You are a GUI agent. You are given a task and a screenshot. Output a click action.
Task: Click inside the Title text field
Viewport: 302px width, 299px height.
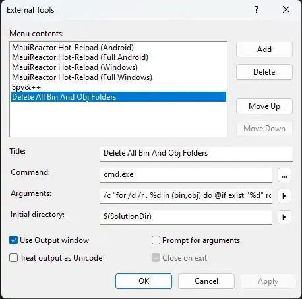coord(196,154)
